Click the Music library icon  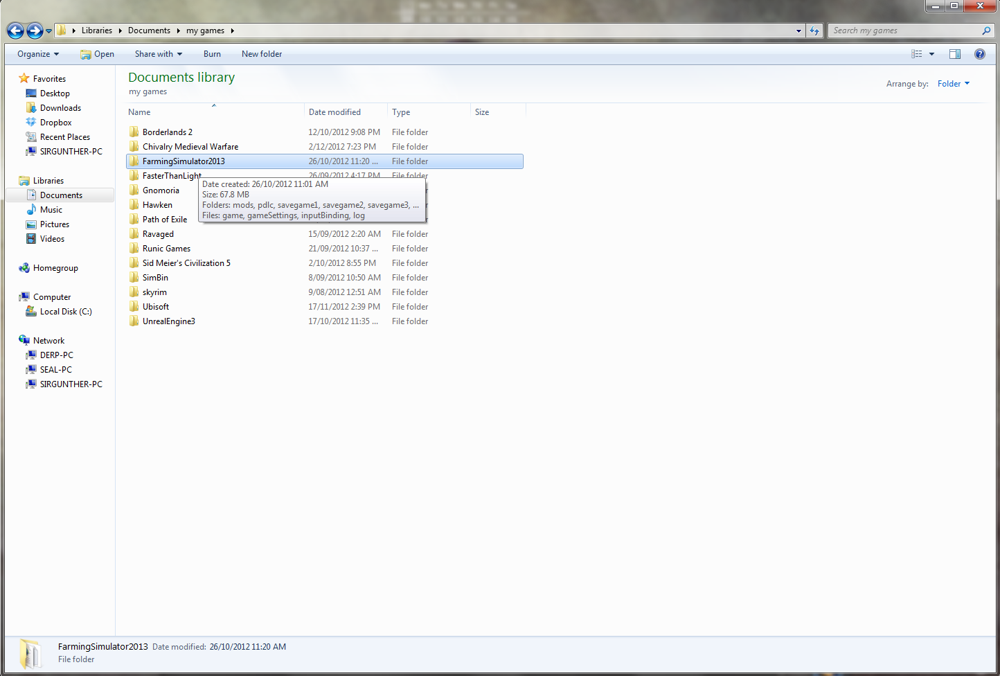coord(31,209)
